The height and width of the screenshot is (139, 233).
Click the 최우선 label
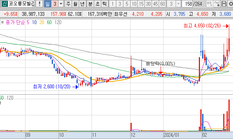121,14
